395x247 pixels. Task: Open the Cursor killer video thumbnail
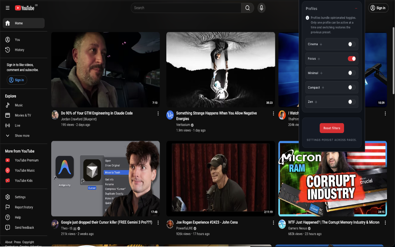(x=106, y=179)
